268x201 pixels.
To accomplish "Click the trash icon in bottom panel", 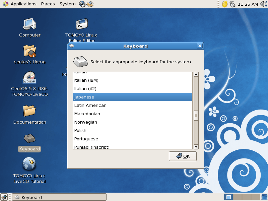I will [264, 197].
